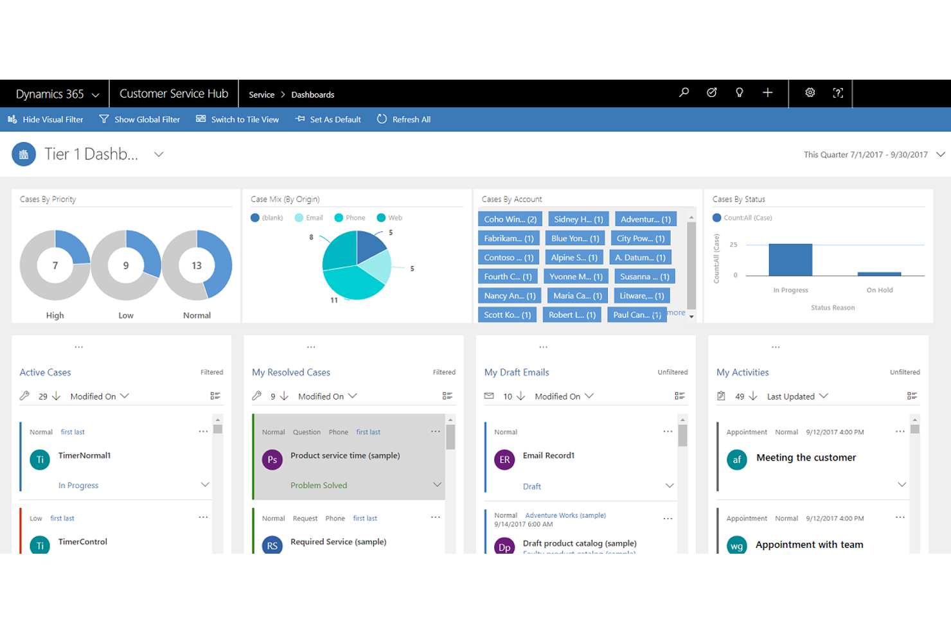The height and width of the screenshot is (634, 951).
Task: Click the task flow checkmark icon
Action: (x=711, y=93)
